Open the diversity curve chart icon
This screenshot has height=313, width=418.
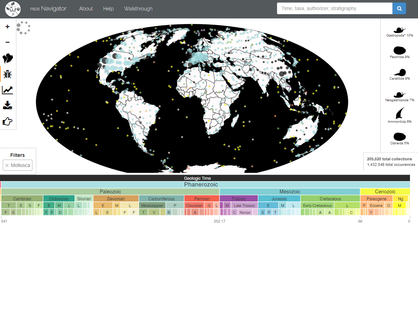pyautogui.click(x=8, y=90)
